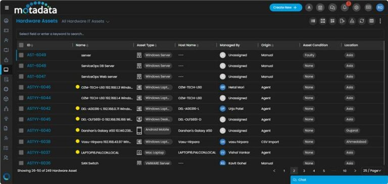The height and width of the screenshot is (184, 388).
Task: Jump to last page 10
Action: pyautogui.click(x=345, y=171)
